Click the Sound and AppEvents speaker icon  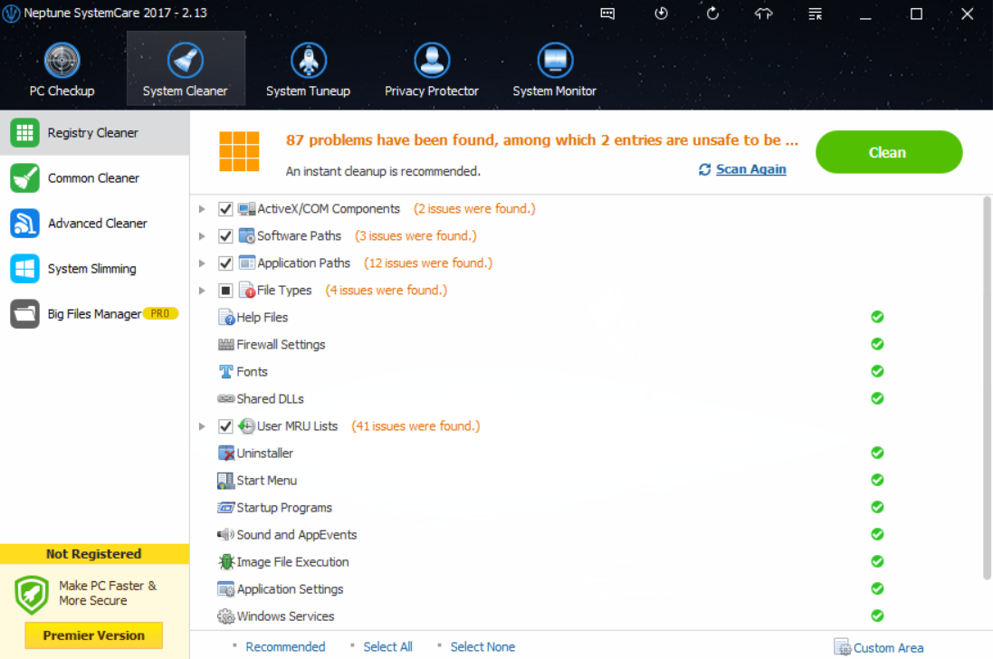point(225,535)
